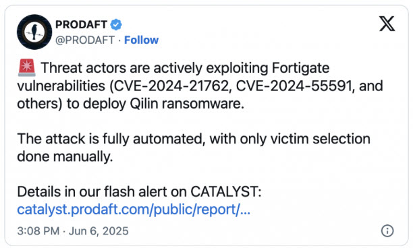
Task: Open the PRODAFT bird profile avatar
Action: coord(34,32)
